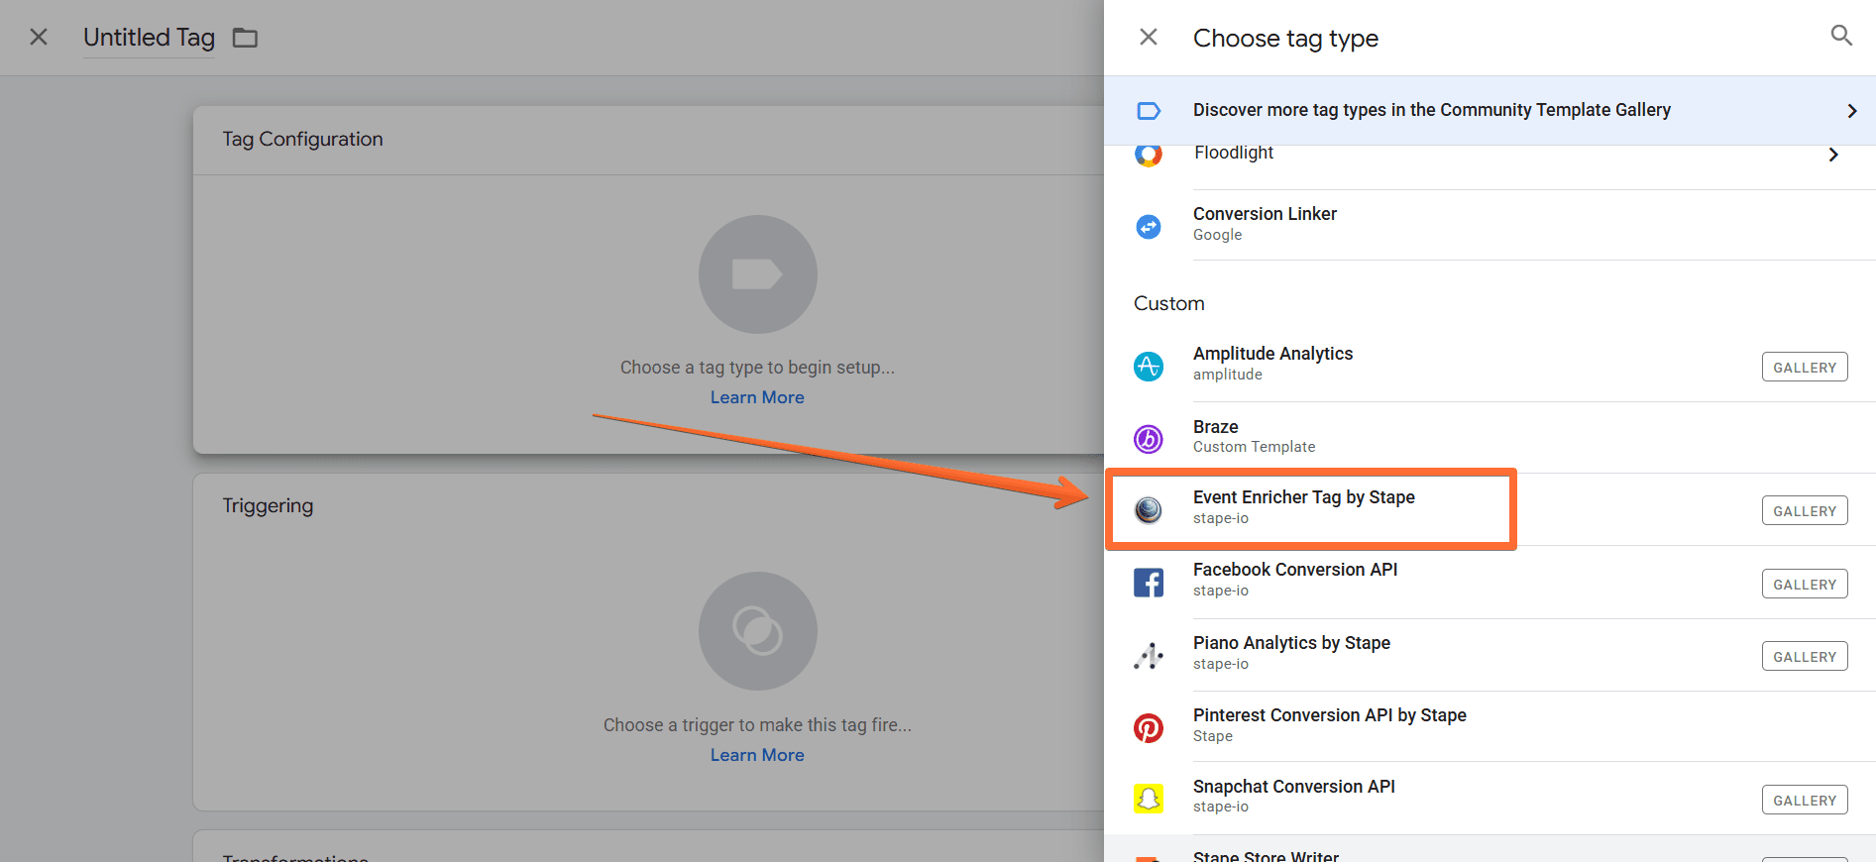
Task: Rename the Untitled Tag title
Action: coord(149,38)
